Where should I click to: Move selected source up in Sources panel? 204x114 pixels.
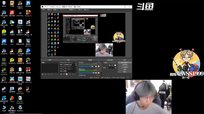point(70,74)
